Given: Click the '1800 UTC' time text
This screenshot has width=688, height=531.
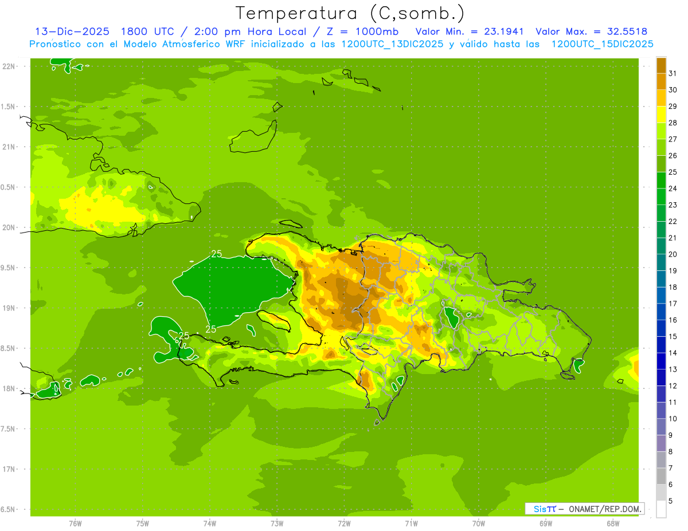Looking at the screenshot, I should click(x=147, y=32).
